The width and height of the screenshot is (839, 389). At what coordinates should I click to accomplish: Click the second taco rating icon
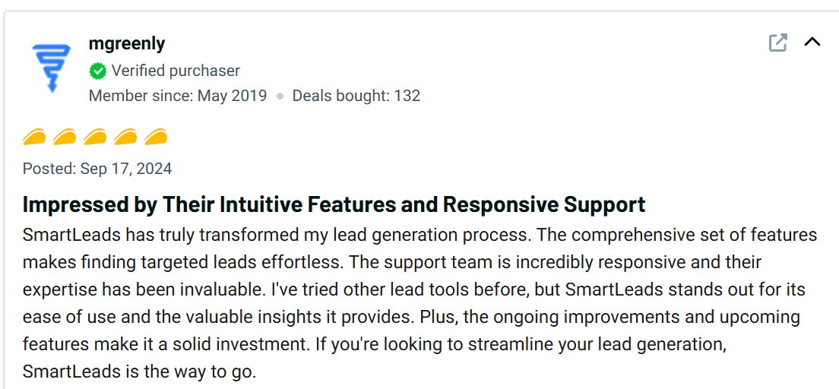65,138
